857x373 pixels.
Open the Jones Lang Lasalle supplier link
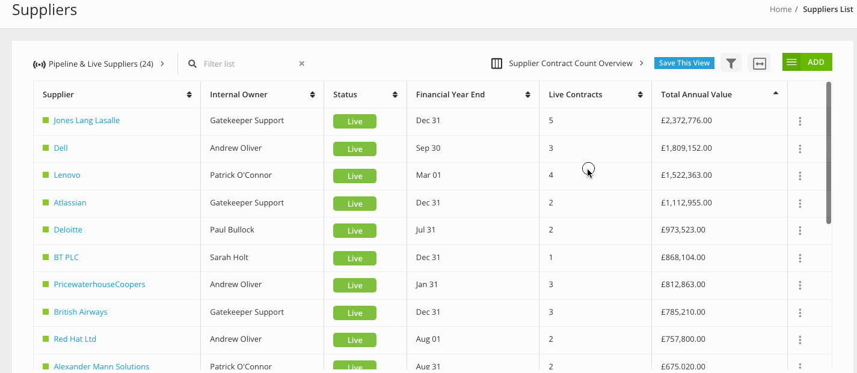coord(87,120)
